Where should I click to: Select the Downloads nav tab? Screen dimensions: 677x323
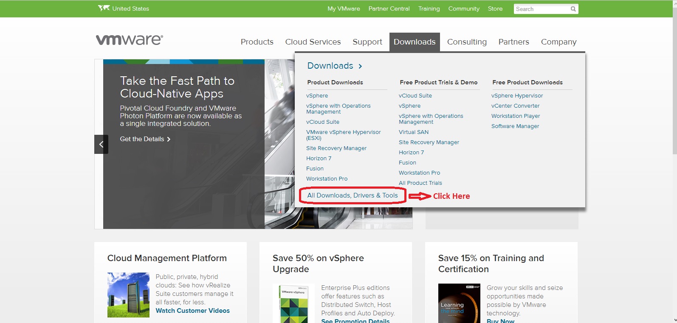(415, 42)
